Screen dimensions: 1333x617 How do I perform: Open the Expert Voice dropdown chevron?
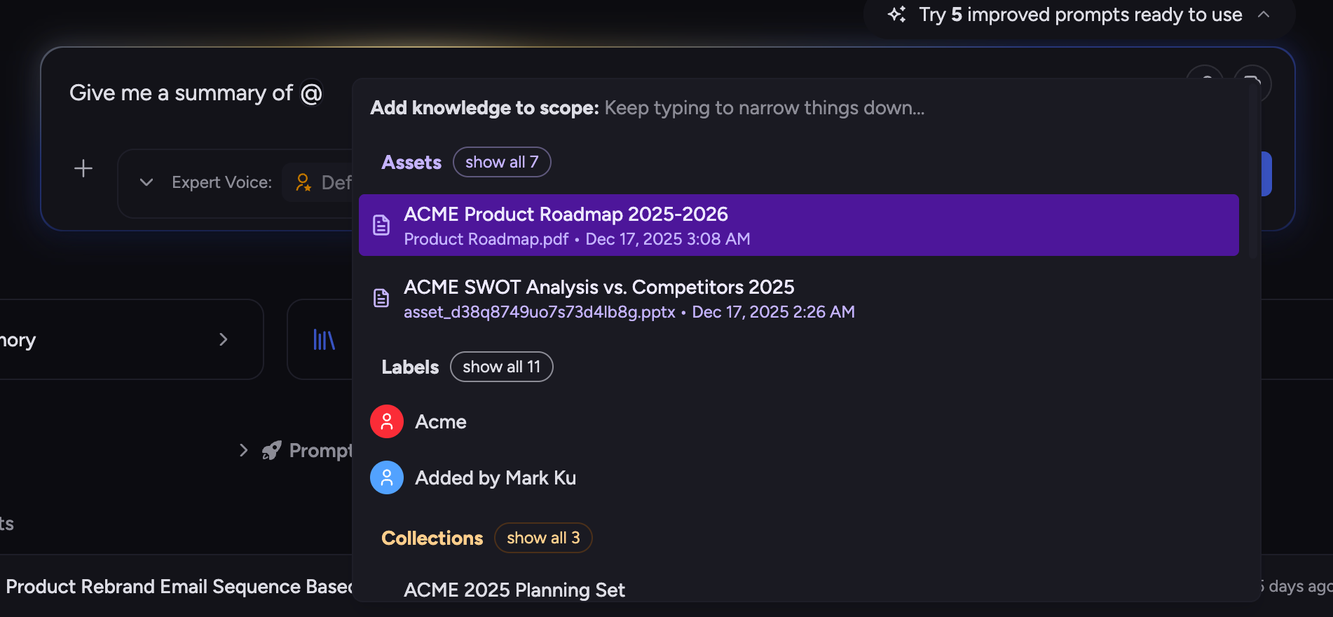point(146,182)
